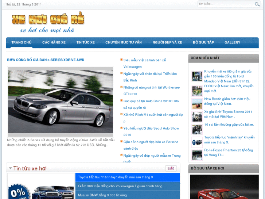Select Toyota tiếp tục mạnh tay slideshow tab
The width and height of the screenshot is (265, 199).
click(128, 177)
